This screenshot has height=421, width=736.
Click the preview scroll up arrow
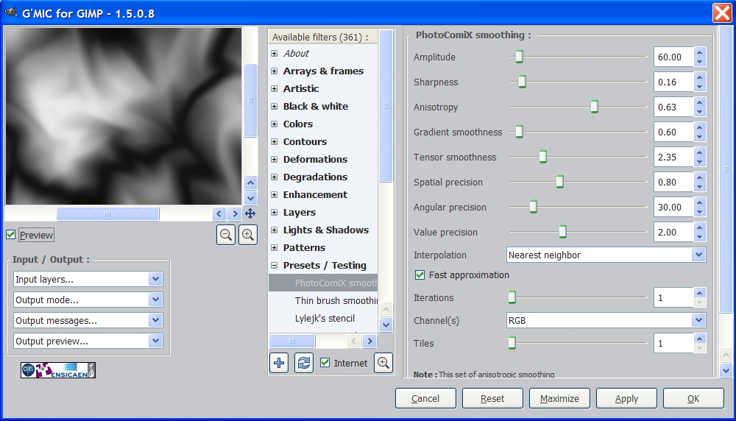pyautogui.click(x=251, y=183)
